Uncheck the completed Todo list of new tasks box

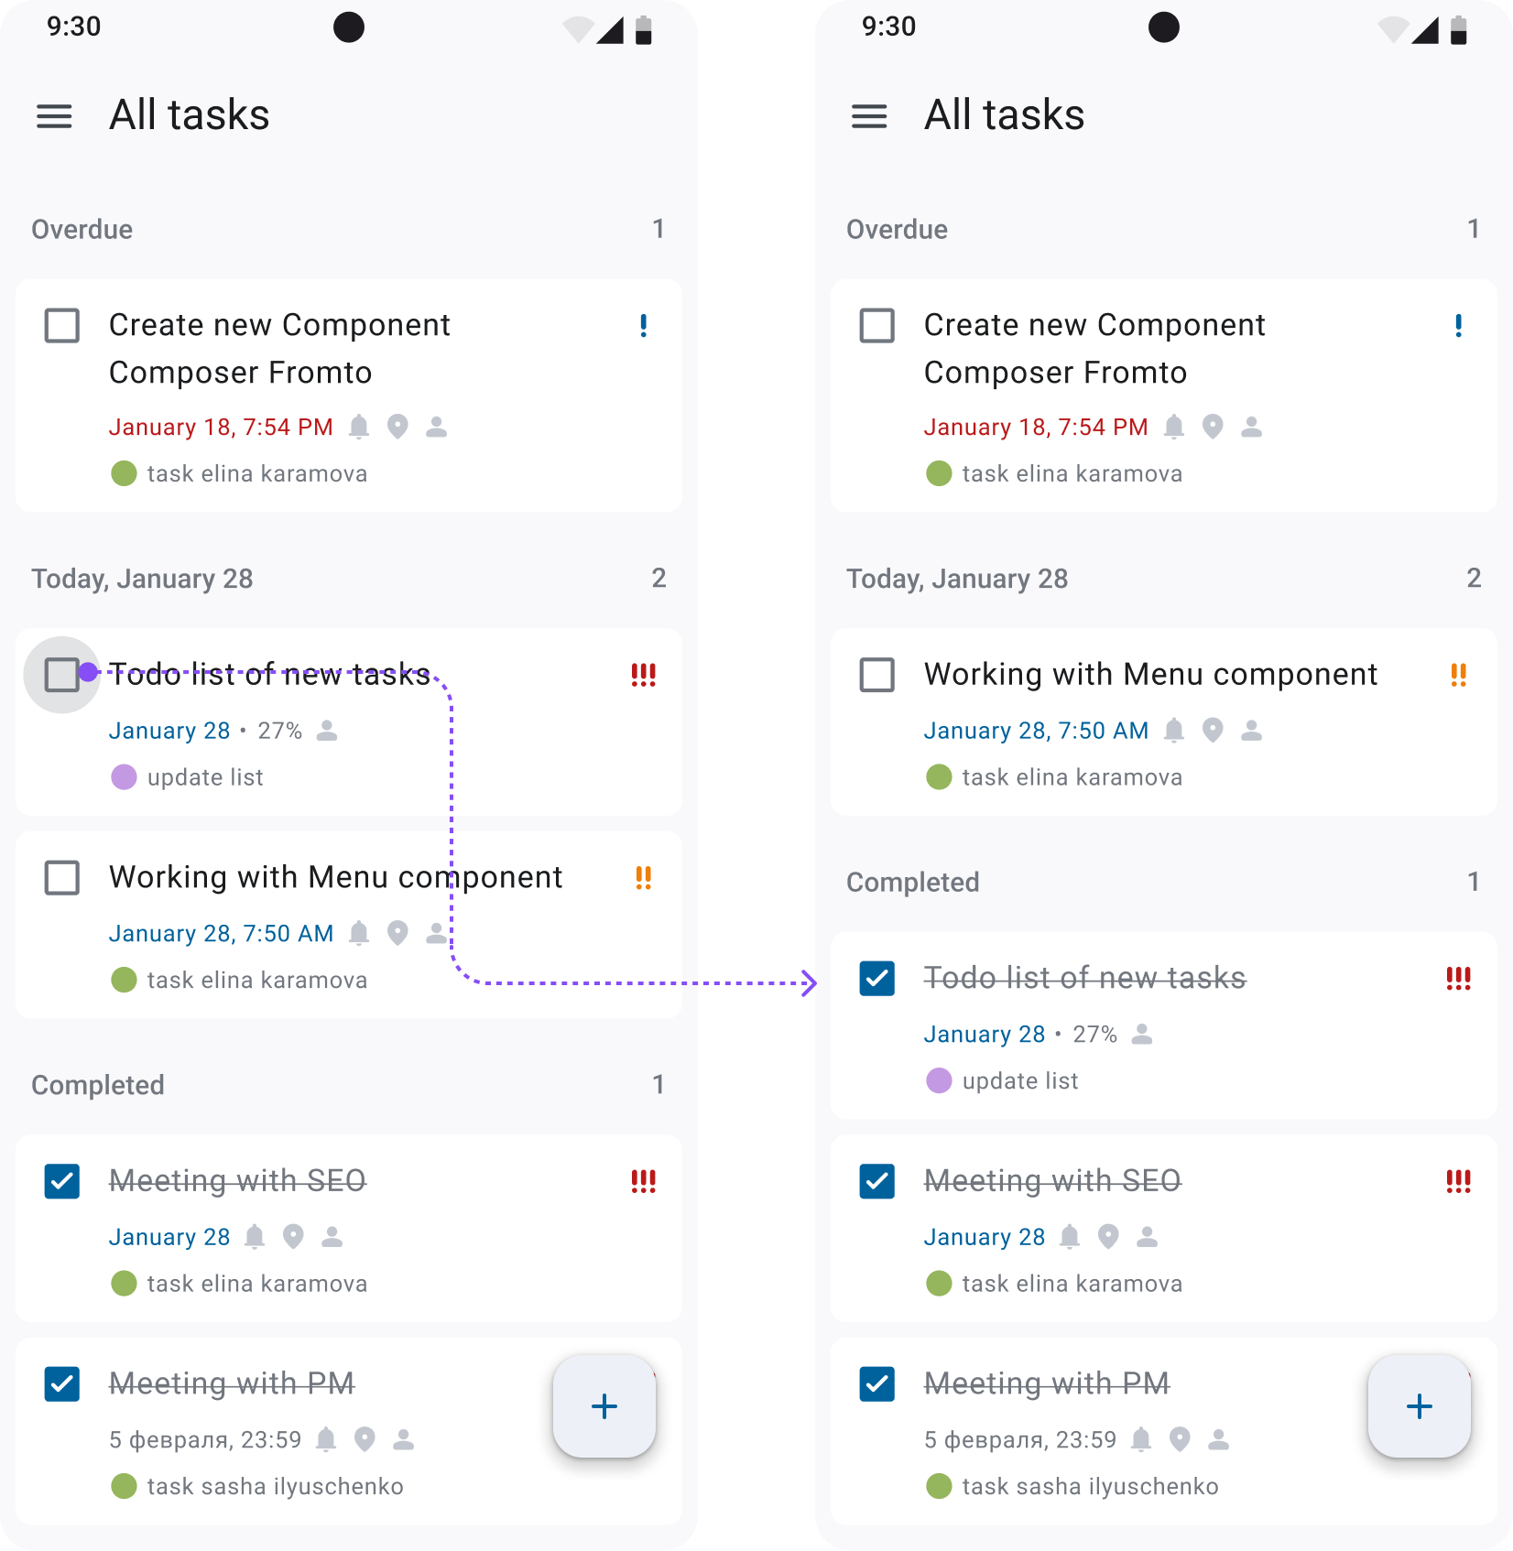click(877, 978)
